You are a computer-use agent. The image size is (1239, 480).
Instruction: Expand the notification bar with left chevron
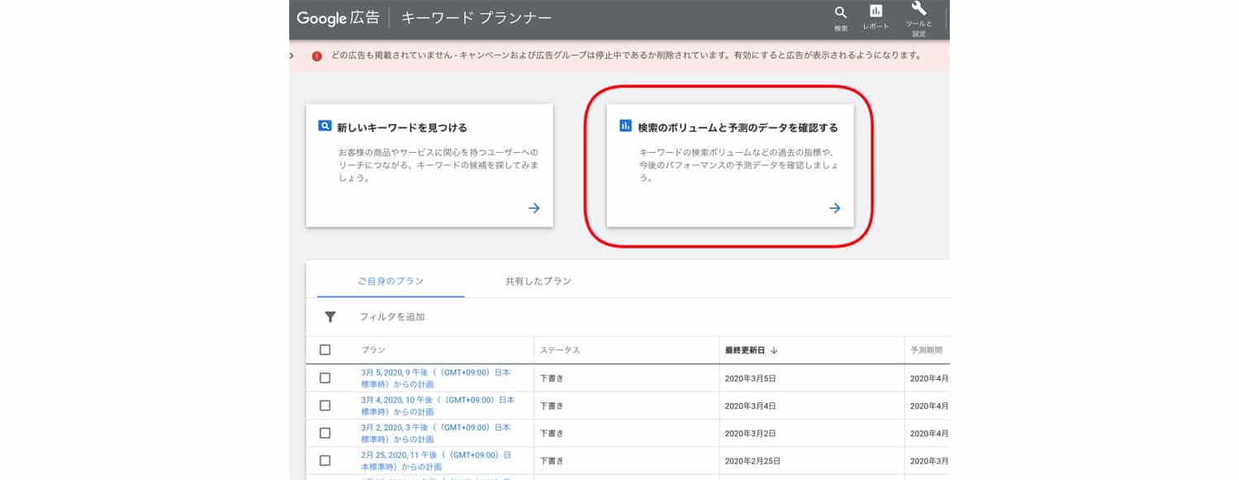pos(292,55)
